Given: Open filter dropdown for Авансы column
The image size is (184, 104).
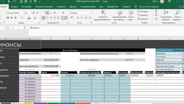Looking at the screenshot, I should pos(117,73).
